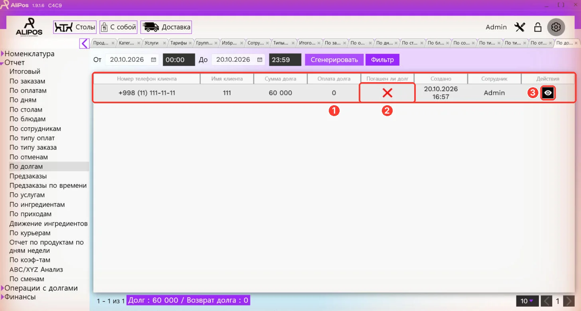Viewport: 581px width, 311px height.
Task: Click the 00:00 start time field
Action: tap(179, 60)
